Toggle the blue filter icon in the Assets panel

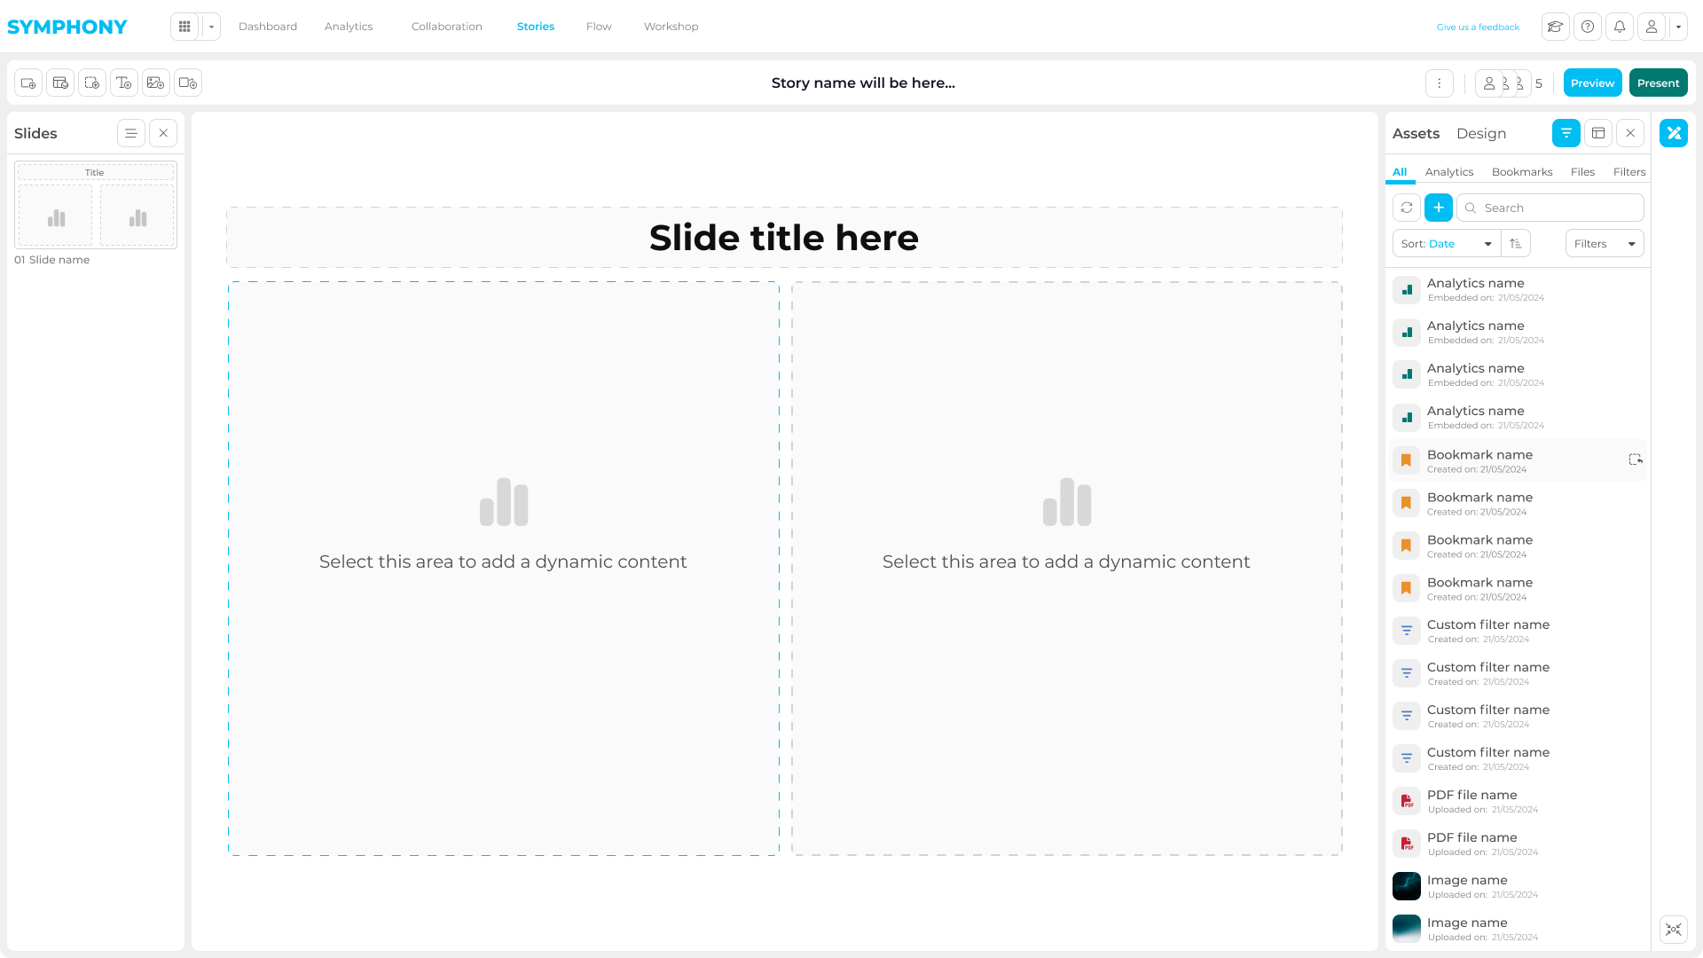coord(1566,133)
